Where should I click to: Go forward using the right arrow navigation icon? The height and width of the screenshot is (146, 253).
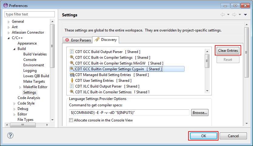click(x=234, y=15)
